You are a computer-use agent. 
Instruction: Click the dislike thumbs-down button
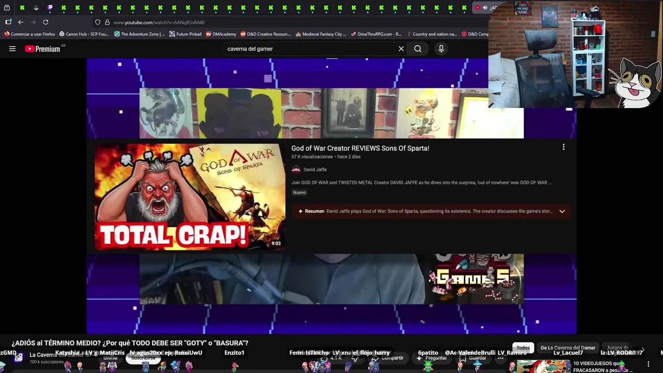click(355, 358)
